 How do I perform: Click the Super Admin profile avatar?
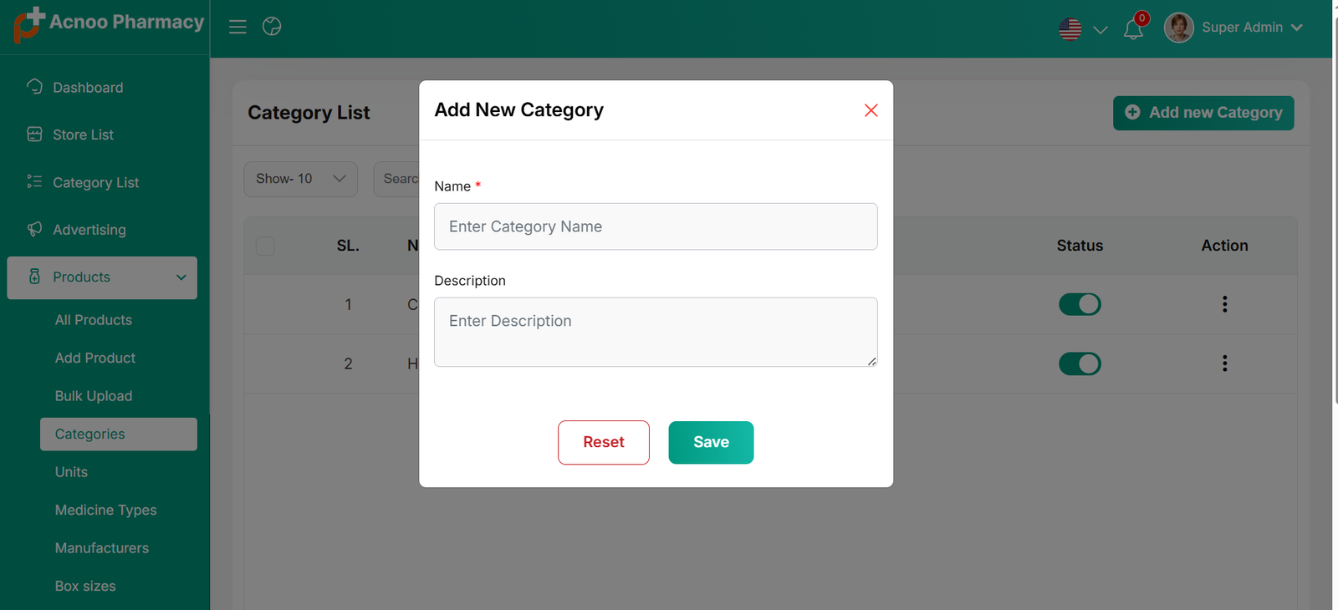pyautogui.click(x=1178, y=28)
